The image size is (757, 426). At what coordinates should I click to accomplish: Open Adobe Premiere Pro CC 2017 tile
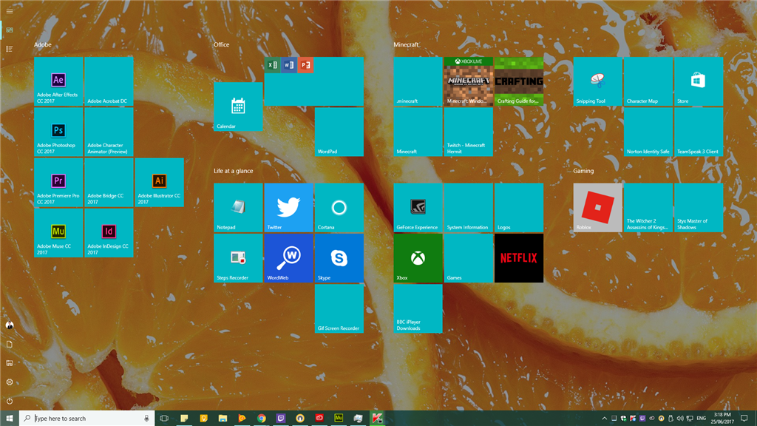pyautogui.click(x=58, y=182)
